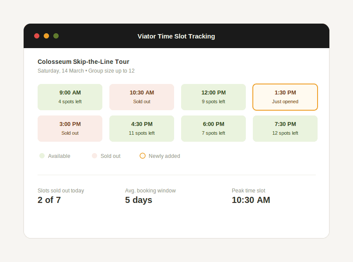Click the peak time slot stat value
Viewport: 353px width, 262px height.
[251, 200]
